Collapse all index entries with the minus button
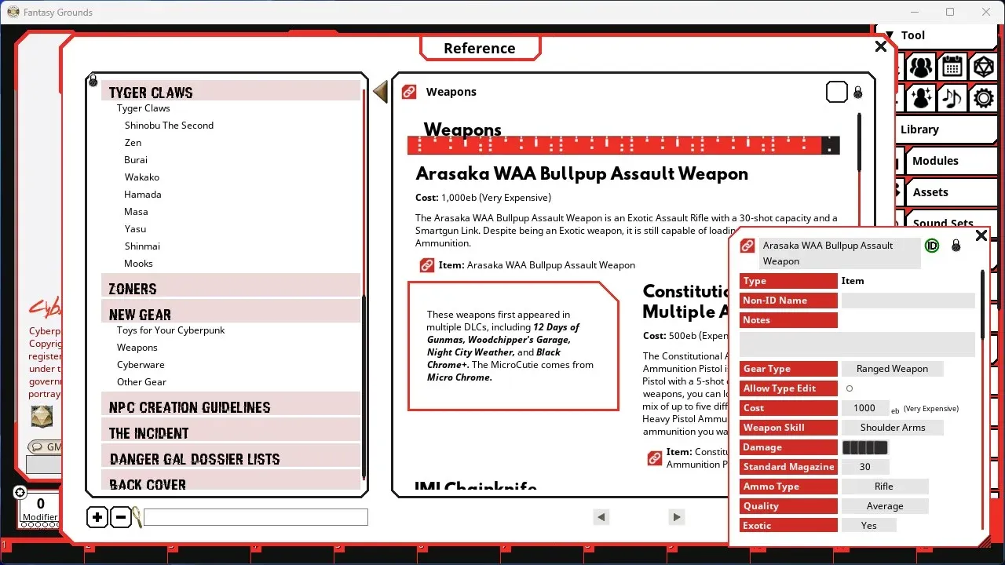The width and height of the screenshot is (1005, 565). (120, 517)
